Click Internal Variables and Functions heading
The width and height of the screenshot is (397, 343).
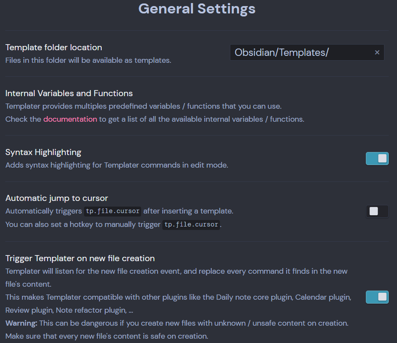click(69, 93)
